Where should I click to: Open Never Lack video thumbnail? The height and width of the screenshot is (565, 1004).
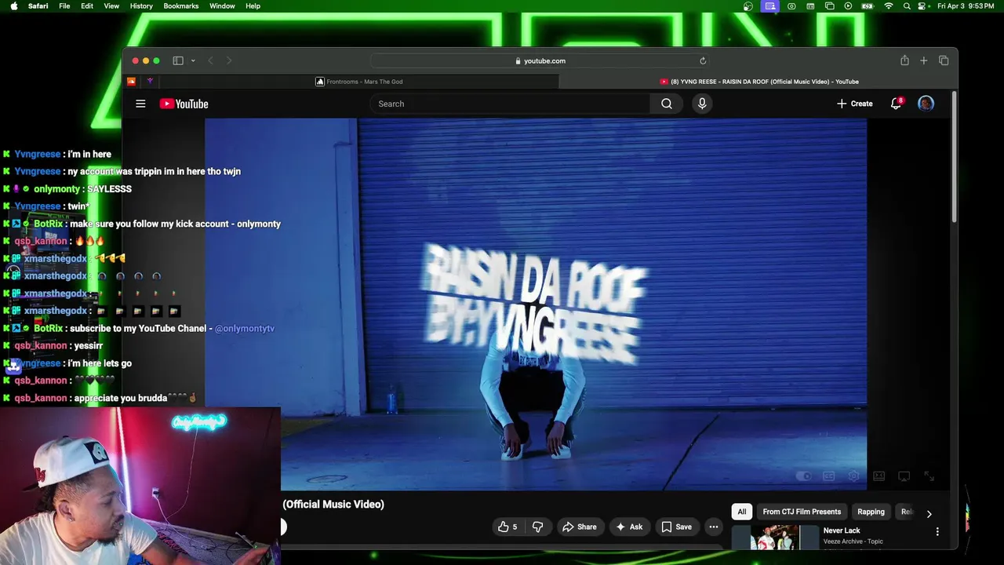coord(775,538)
